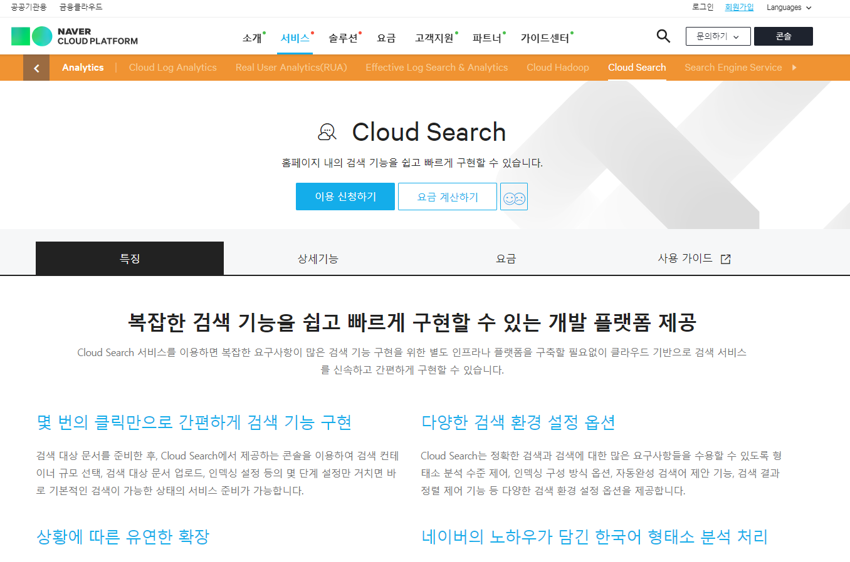Click the Naver Cloud Platform logo

click(75, 36)
